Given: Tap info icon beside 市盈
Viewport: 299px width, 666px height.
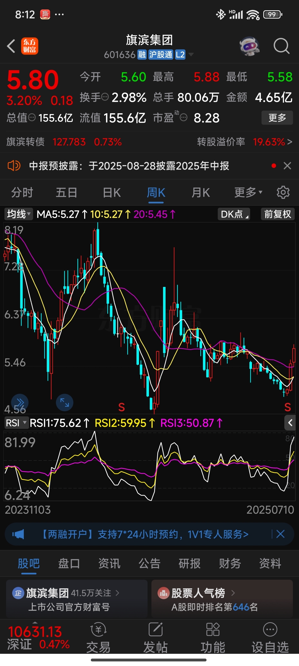Looking at the screenshot, I should pyautogui.click(x=184, y=118).
